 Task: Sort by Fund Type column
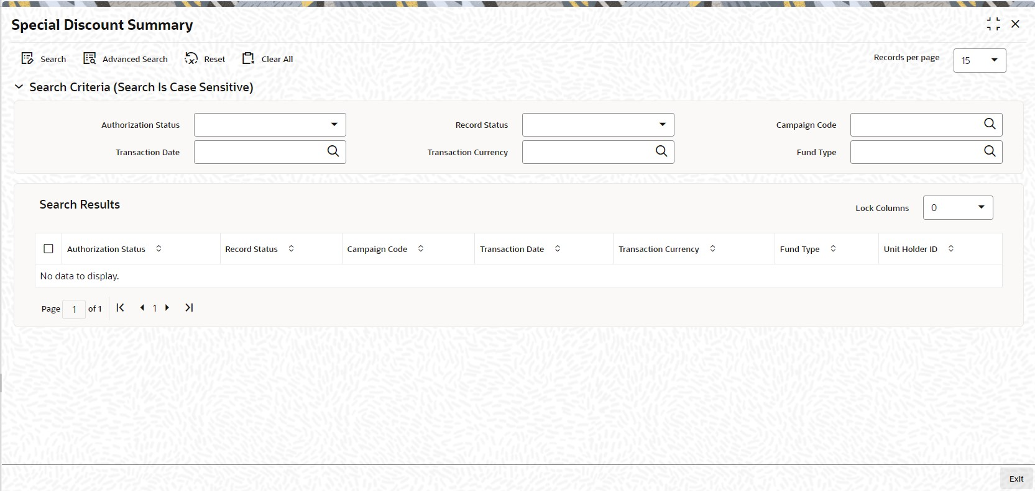[833, 248]
